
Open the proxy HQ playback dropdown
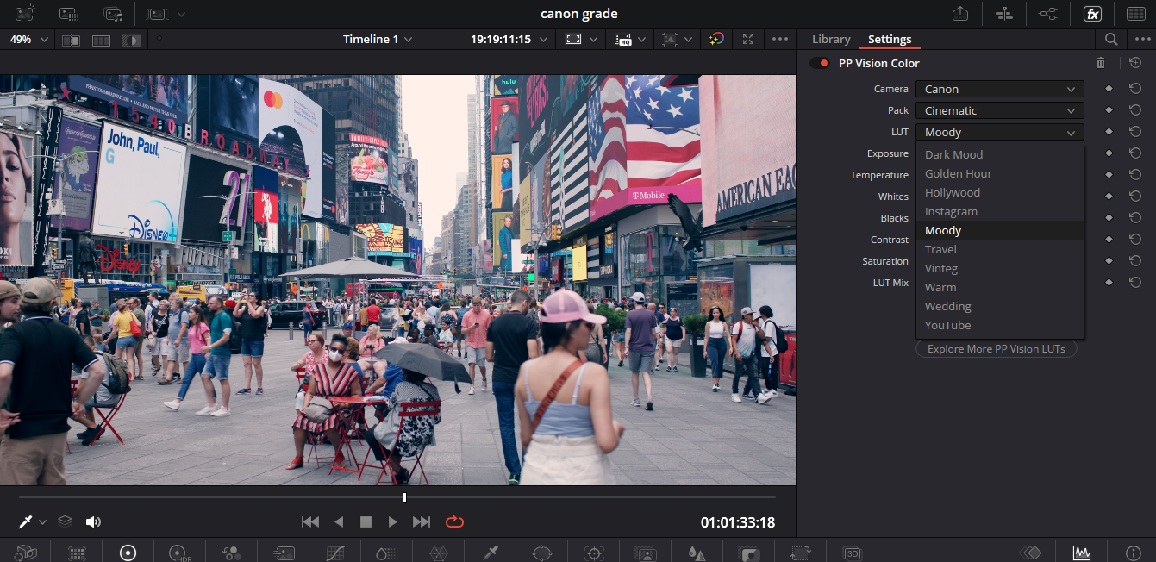(x=629, y=40)
